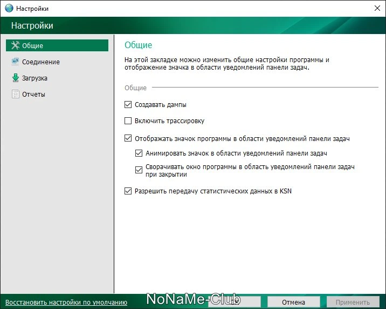Toggle Отображать значок программы checkbox

tap(128, 138)
